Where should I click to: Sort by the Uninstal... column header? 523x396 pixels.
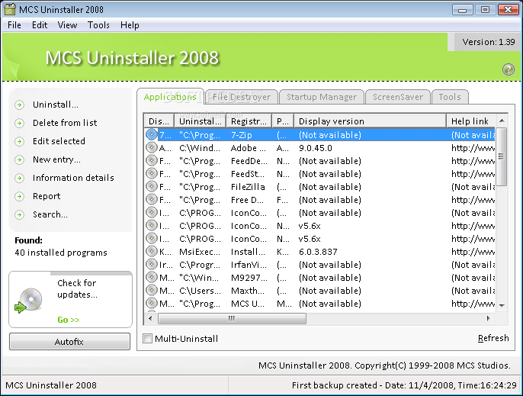(x=201, y=121)
